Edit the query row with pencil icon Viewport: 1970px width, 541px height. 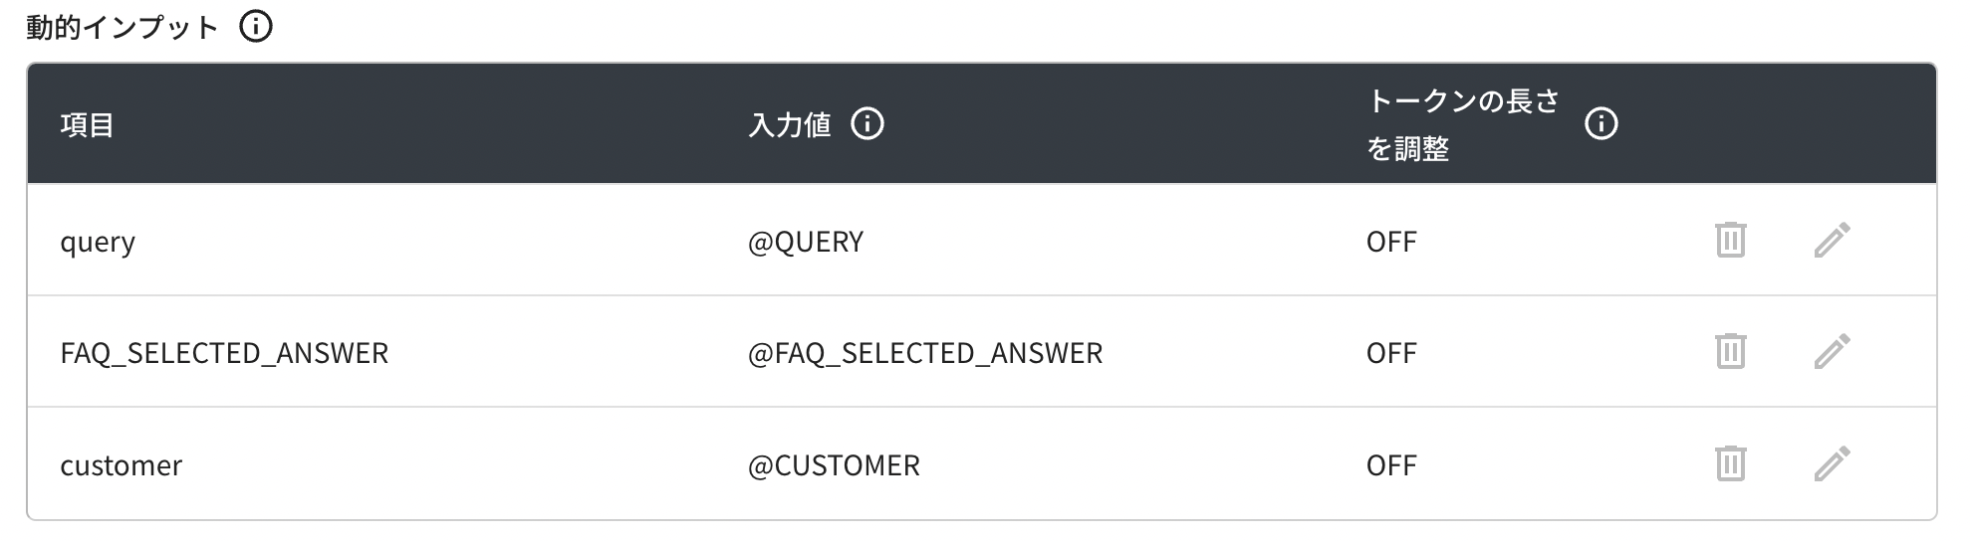click(x=1832, y=240)
